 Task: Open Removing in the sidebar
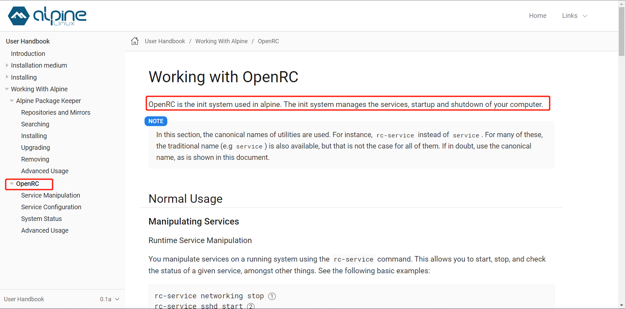tap(35, 159)
